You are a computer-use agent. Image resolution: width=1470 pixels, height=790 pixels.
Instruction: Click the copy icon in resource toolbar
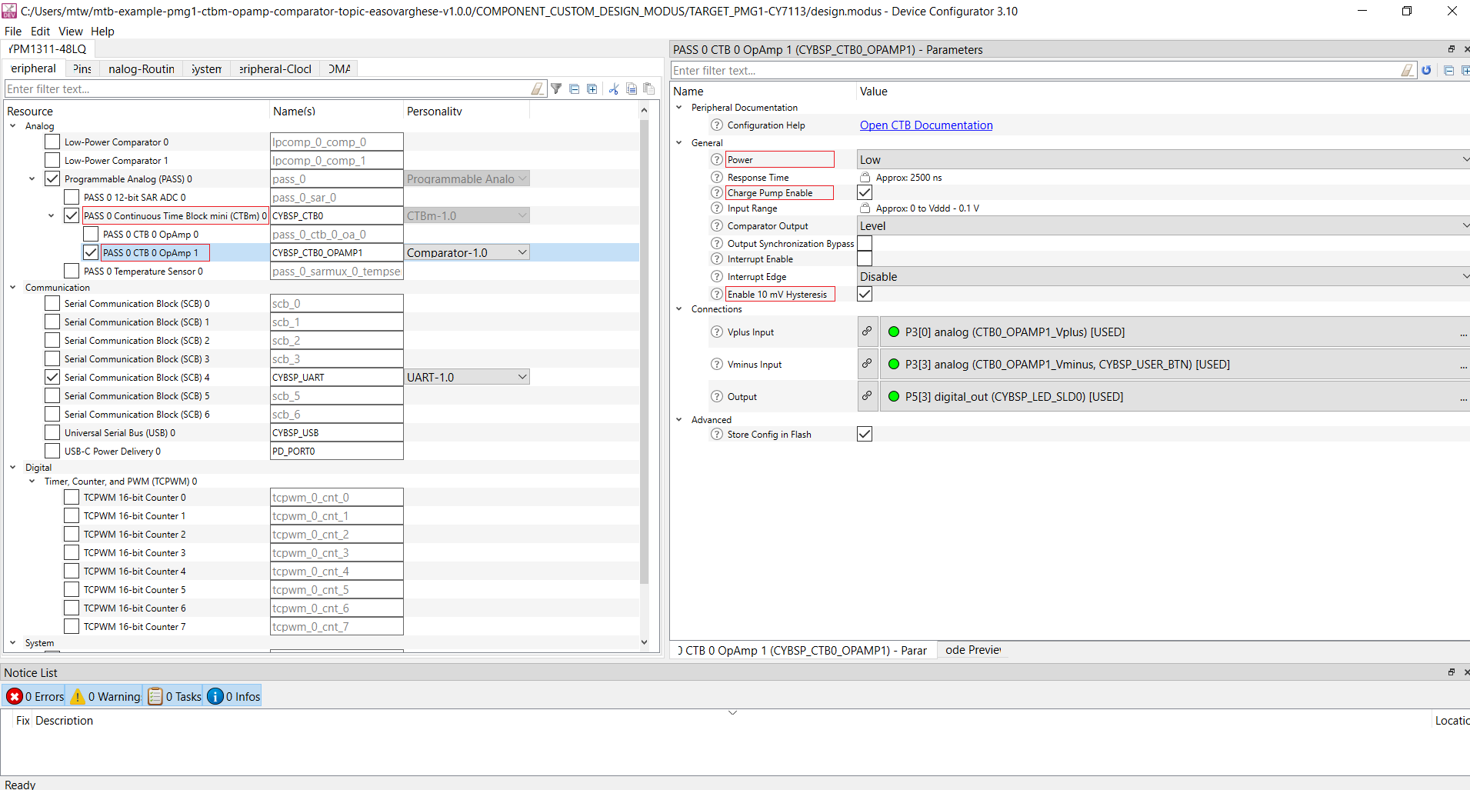pos(632,89)
